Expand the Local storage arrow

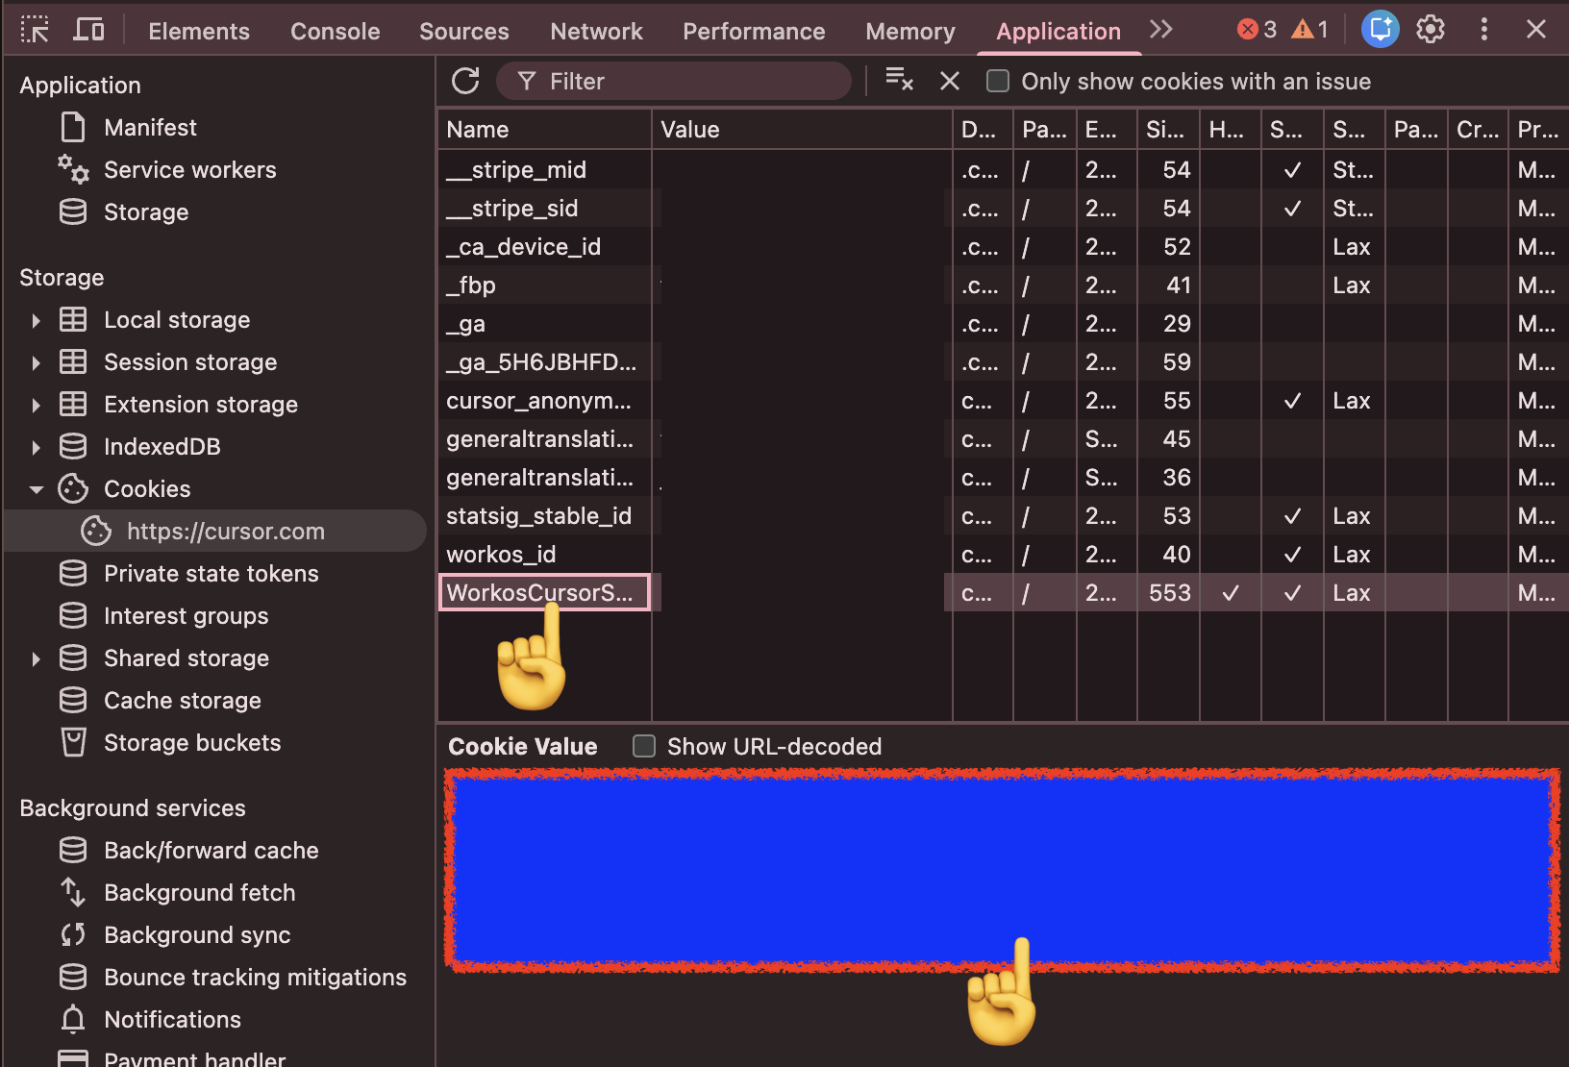click(x=36, y=320)
